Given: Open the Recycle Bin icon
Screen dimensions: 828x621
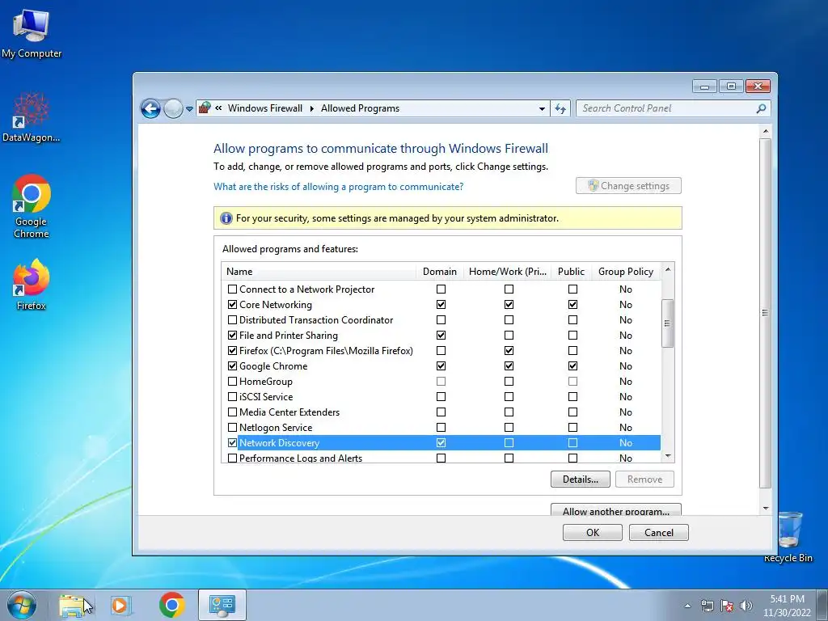Looking at the screenshot, I should point(788,537).
